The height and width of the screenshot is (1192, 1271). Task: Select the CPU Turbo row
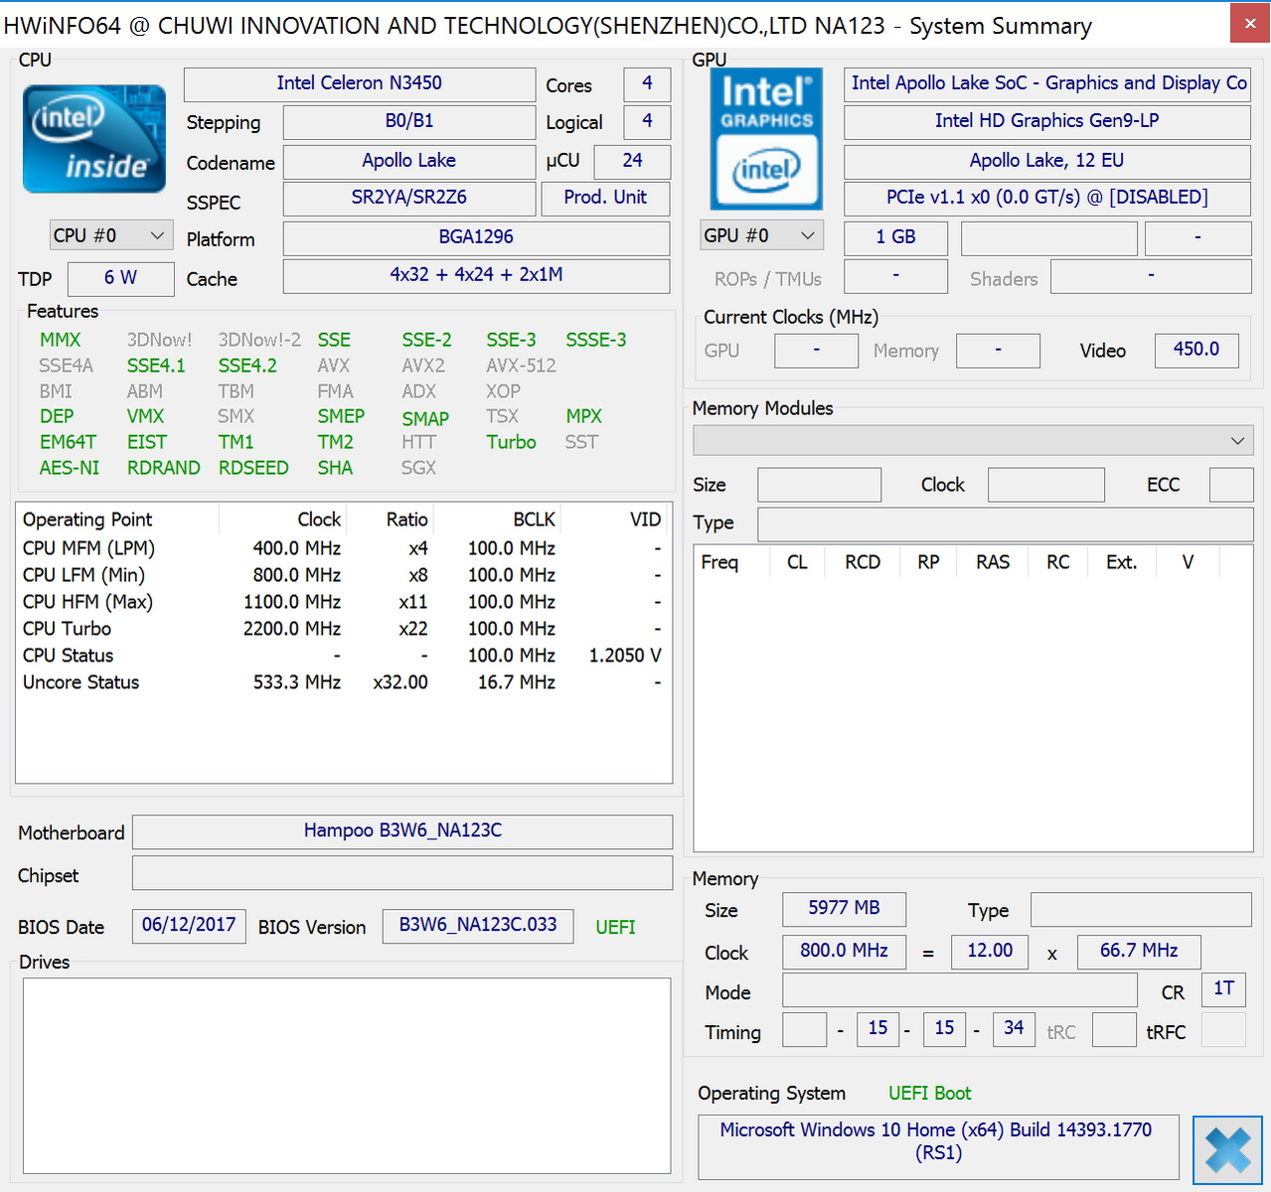pyautogui.click(x=343, y=629)
